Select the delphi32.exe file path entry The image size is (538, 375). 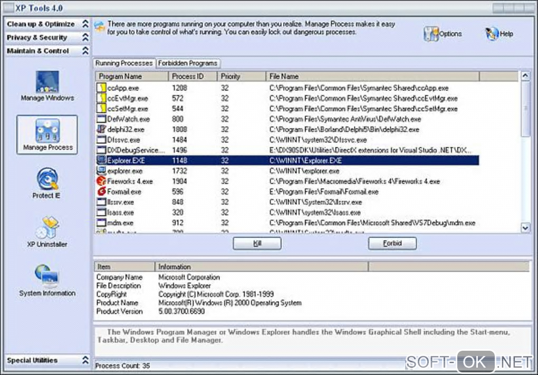[344, 129]
